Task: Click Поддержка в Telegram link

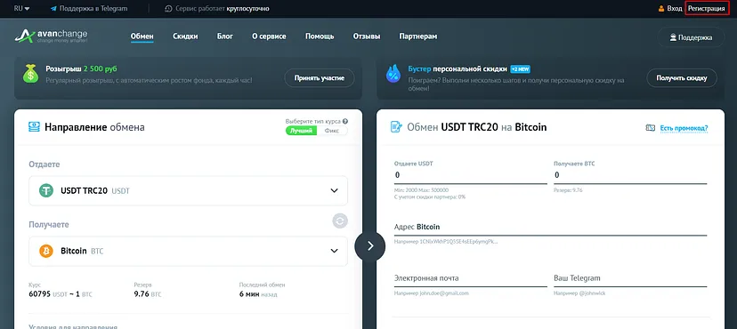Action: 93,9
